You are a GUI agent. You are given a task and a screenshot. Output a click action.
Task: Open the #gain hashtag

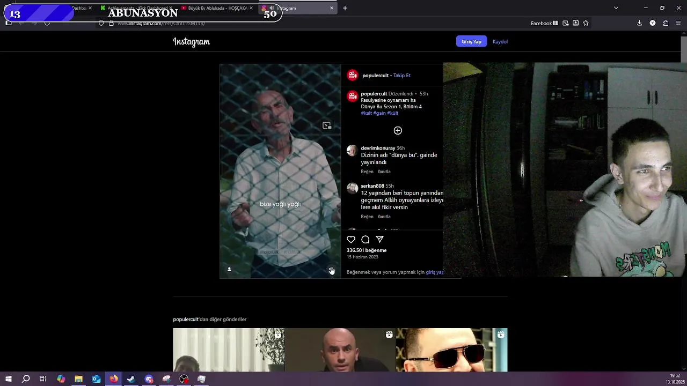point(379,113)
